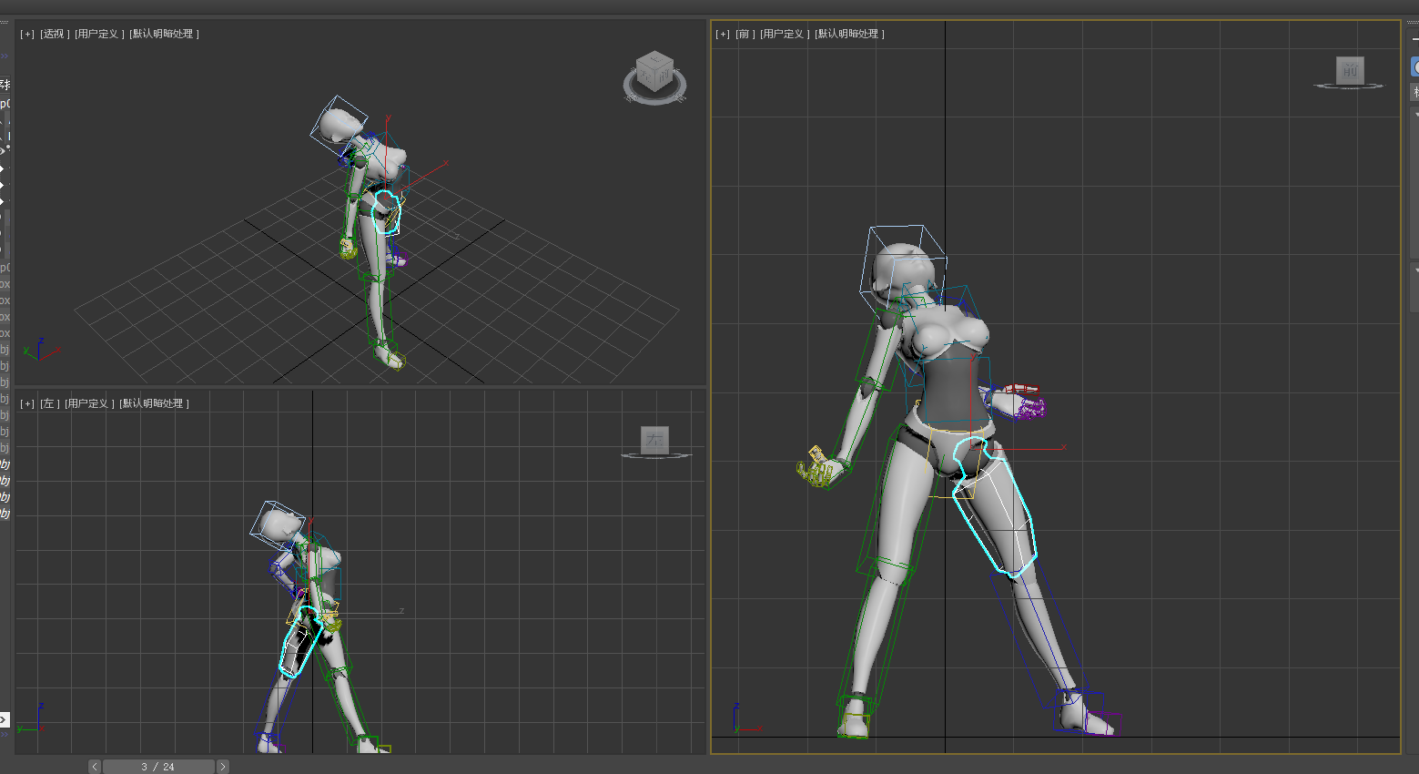Image resolution: width=1419 pixels, height=774 pixels.
Task: Click the left viewport ViewCube face
Action: 654,439
